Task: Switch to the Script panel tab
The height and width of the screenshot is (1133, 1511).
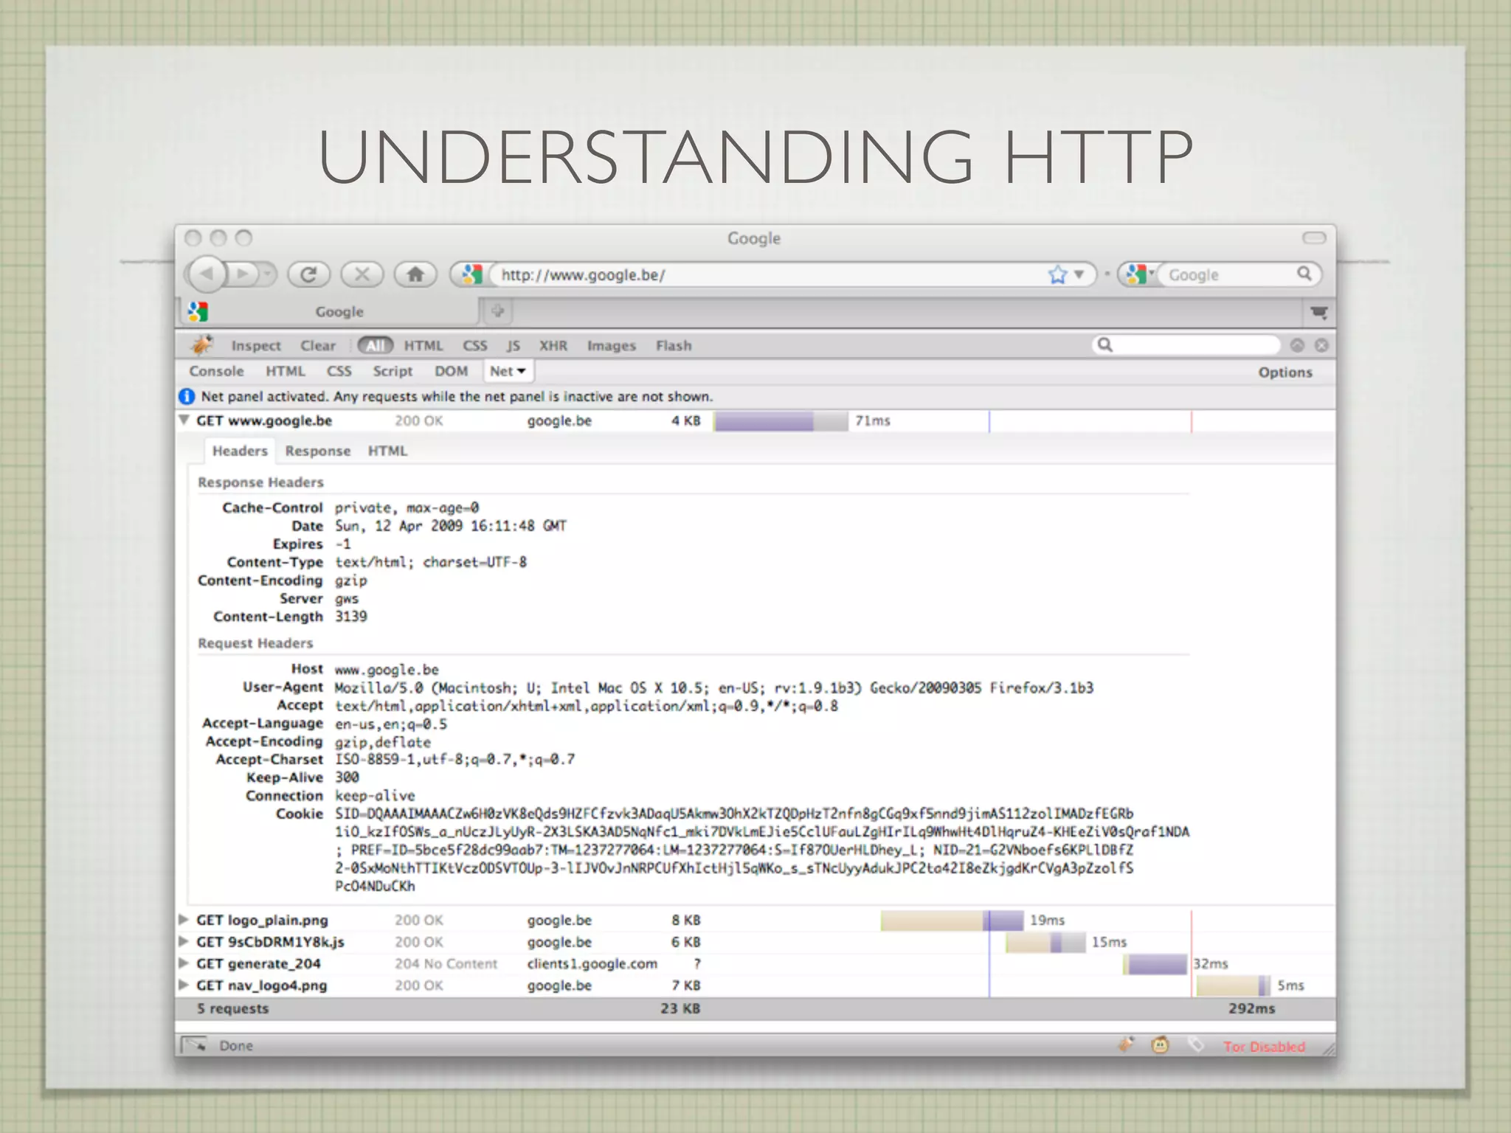Action: 393,371
